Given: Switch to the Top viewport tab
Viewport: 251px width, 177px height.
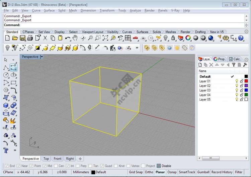Looking at the screenshot, I should [x=46, y=159].
